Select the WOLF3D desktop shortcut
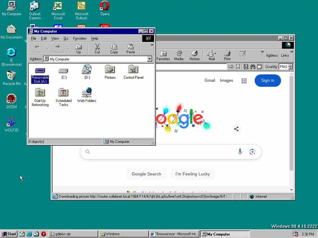The width and height of the screenshot is (318, 238). (x=11, y=124)
